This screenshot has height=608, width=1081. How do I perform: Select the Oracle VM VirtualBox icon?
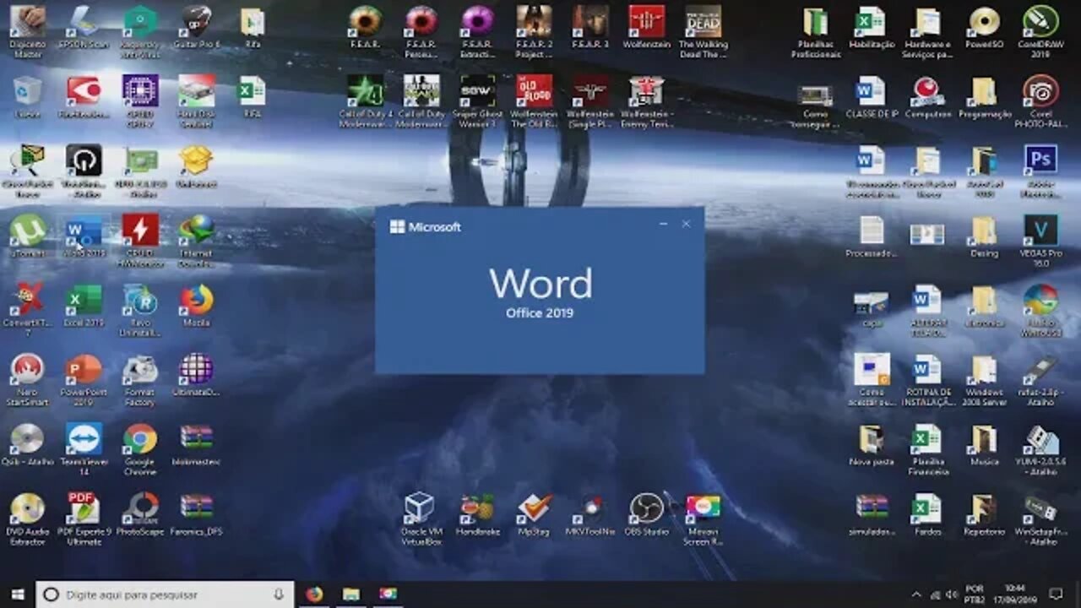[x=421, y=518]
